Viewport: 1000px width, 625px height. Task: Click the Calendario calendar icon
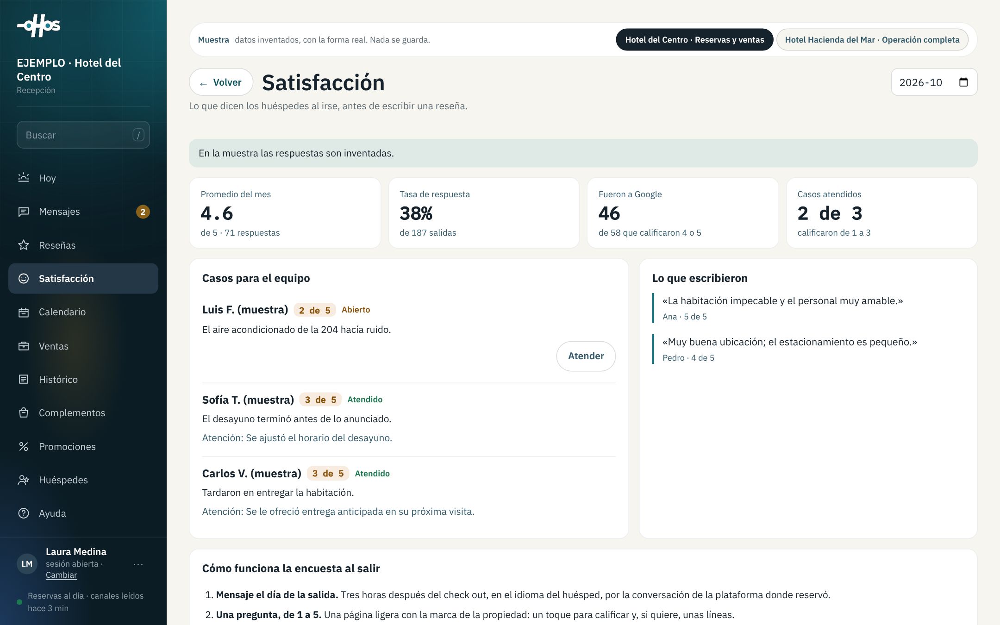[24, 312]
